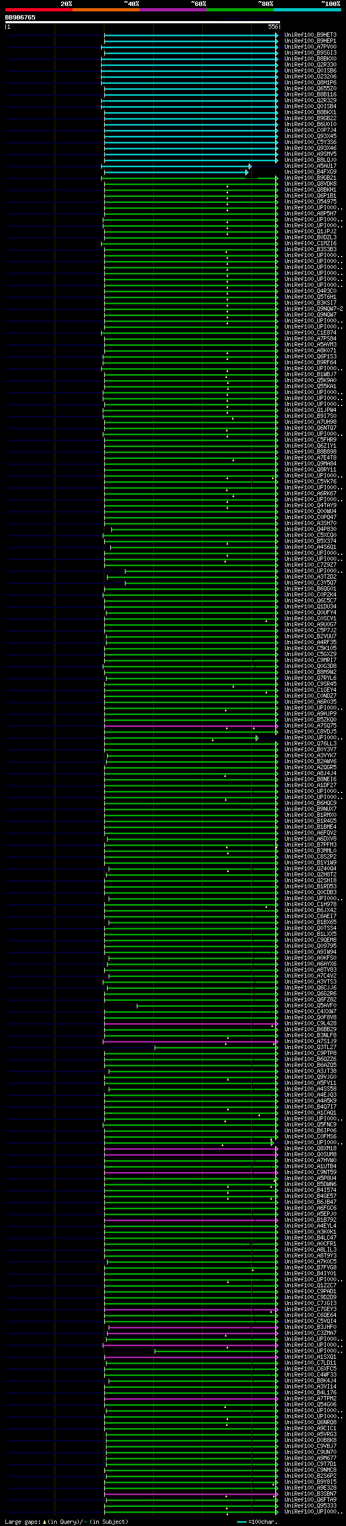This screenshot has width=346, height=1526.
Task: Open hit UniRef100_B3MML0
Action: point(310,850)
